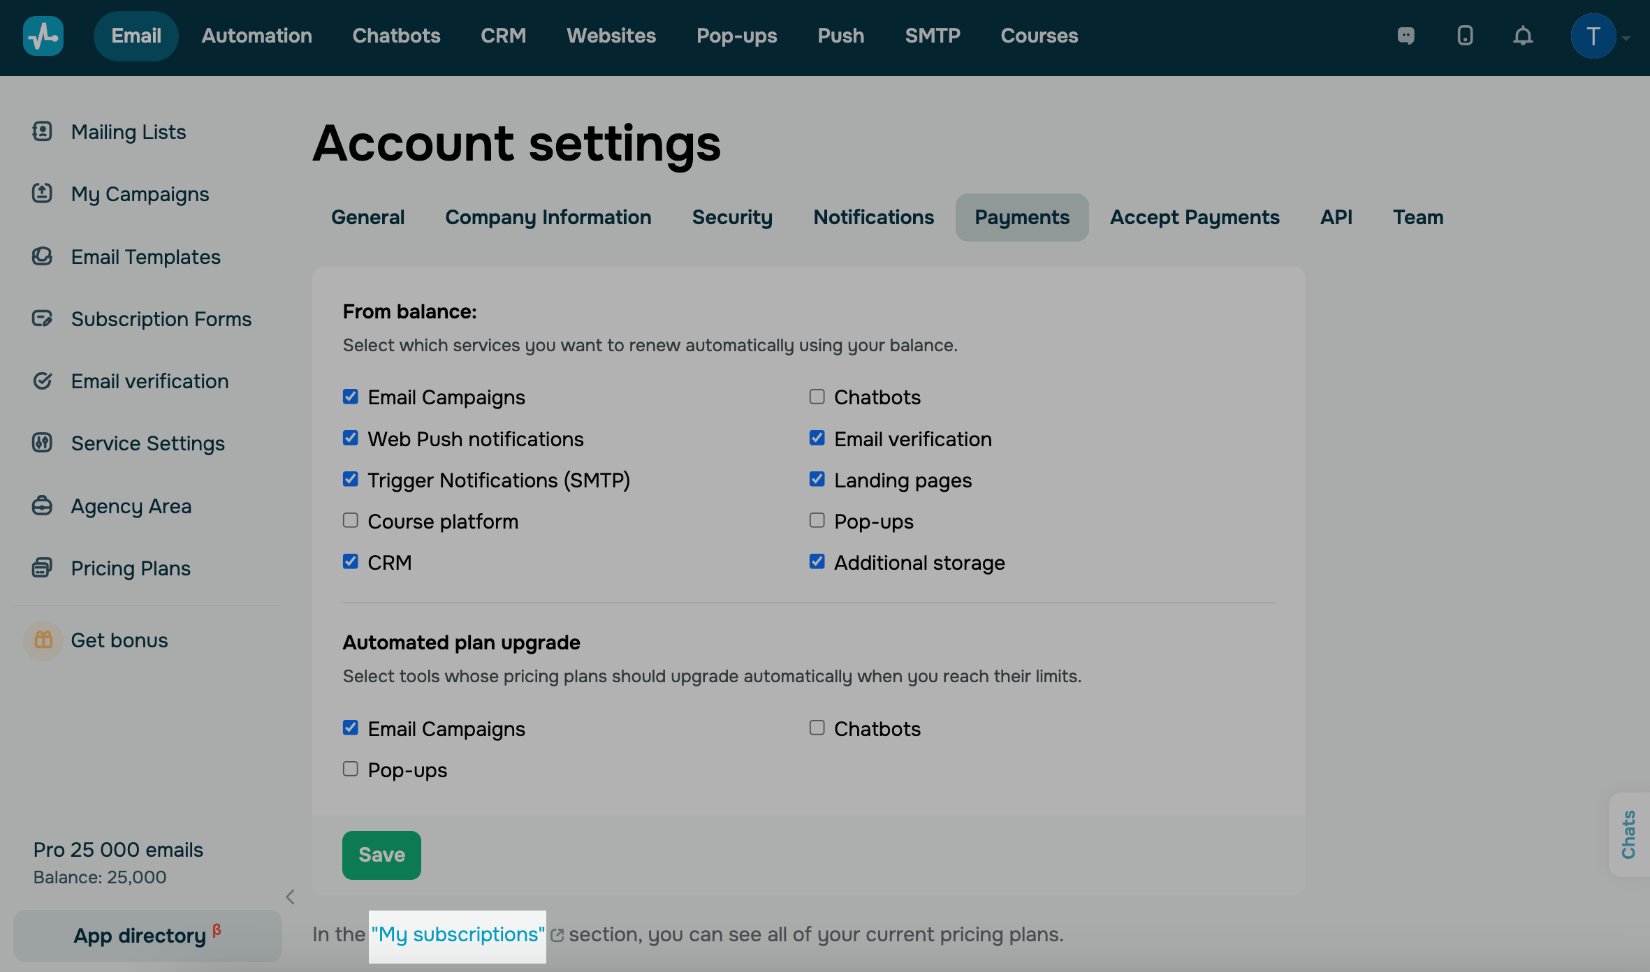The height and width of the screenshot is (972, 1650).
Task: Open the notifications bell
Action: pos(1523,36)
